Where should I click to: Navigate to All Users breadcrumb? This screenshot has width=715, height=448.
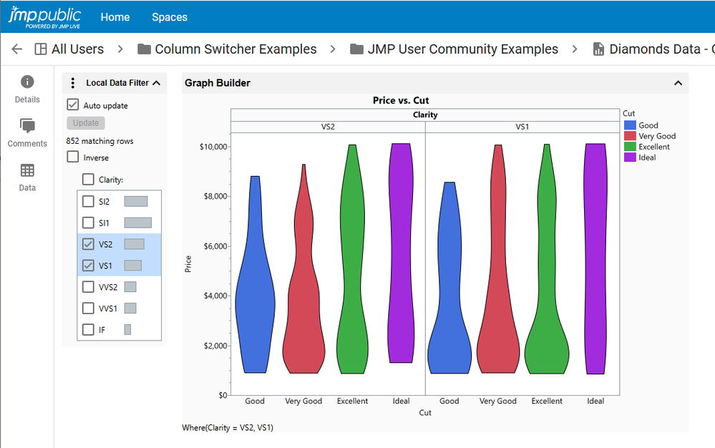pyautogui.click(x=77, y=49)
